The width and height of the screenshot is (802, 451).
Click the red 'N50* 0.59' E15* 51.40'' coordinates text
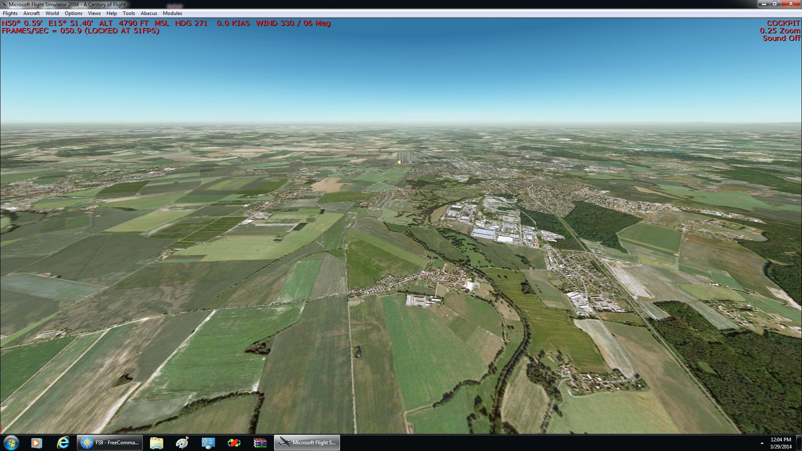(x=47, y=23)
